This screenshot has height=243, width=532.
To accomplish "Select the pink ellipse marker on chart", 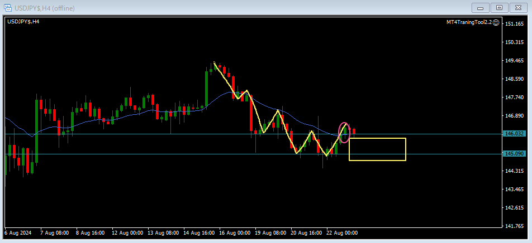I will pyautogui.click(x=345, y=132).
